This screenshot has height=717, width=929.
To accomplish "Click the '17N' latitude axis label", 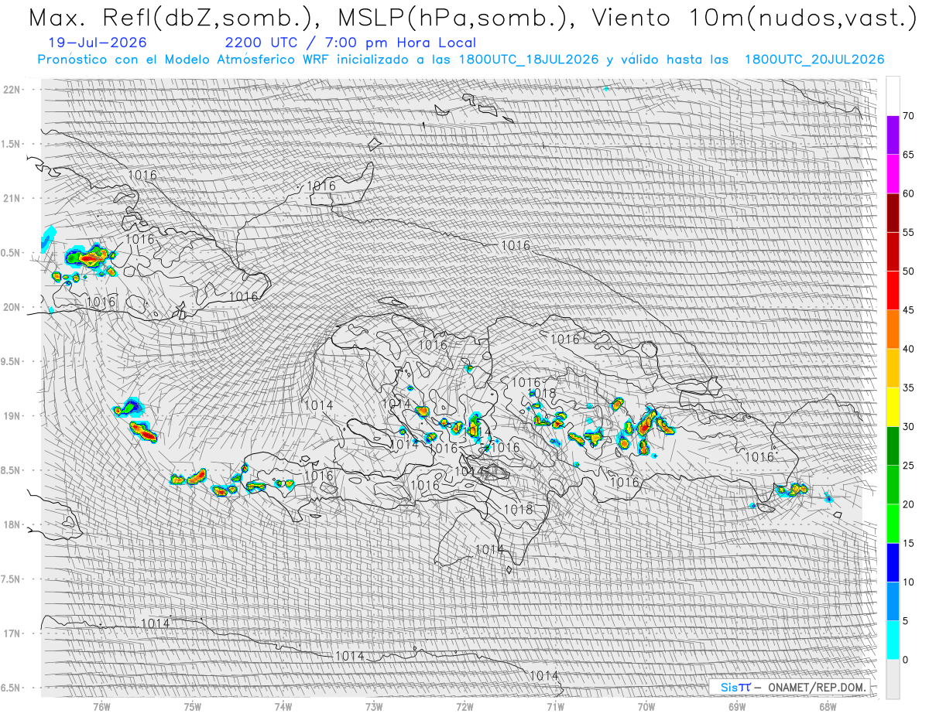I will (12, 633).
